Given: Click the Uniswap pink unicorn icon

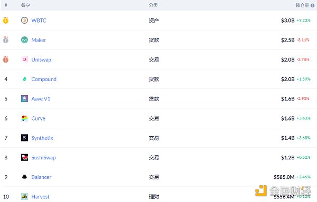Looking at the screenshot, I should (24, 59).
